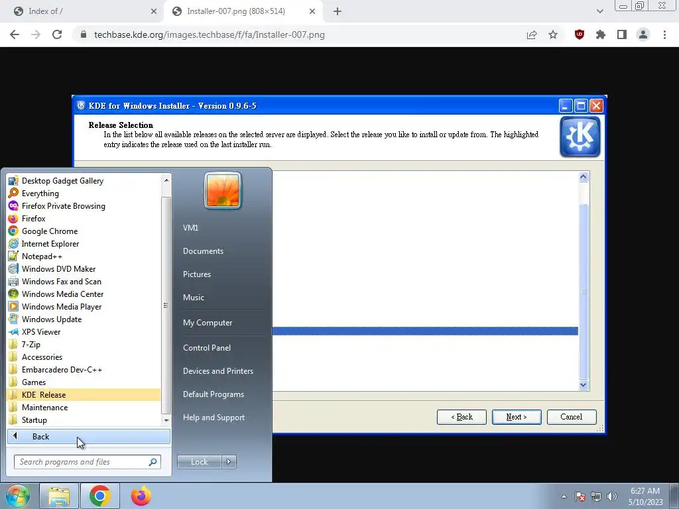This screenshot has height=509, width=679.
Task: Open Windows Fax and Scan
Action: (84, 281)
